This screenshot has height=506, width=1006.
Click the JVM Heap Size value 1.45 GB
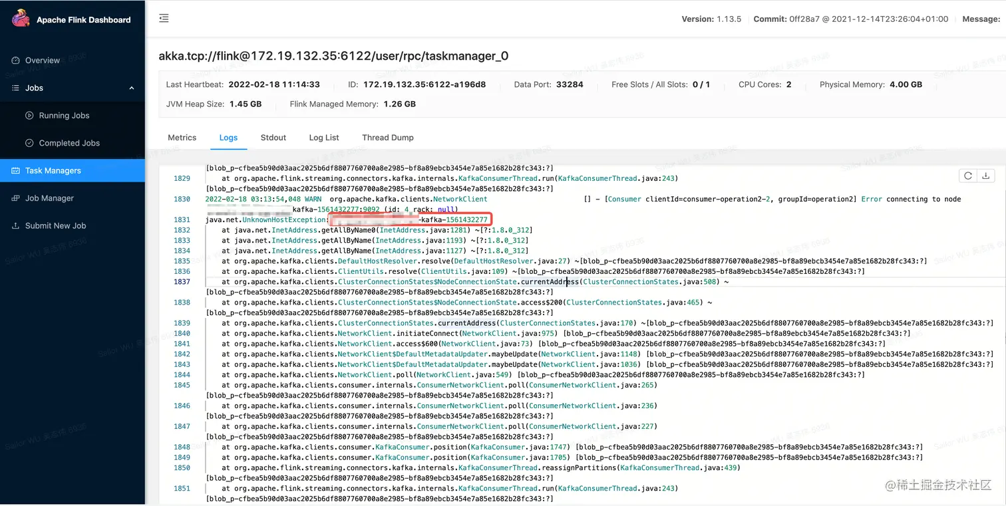246,104
